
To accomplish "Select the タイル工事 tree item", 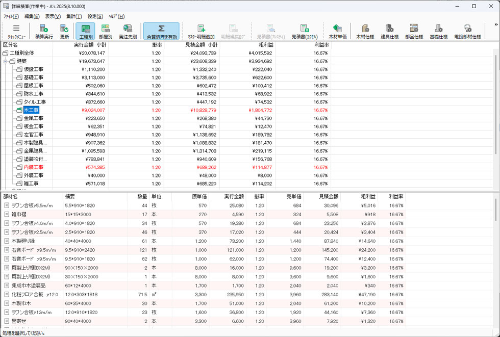I will (35, 102).
